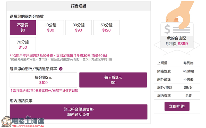Click the 上網量 吃到飽 summary row

click(177, 63)
